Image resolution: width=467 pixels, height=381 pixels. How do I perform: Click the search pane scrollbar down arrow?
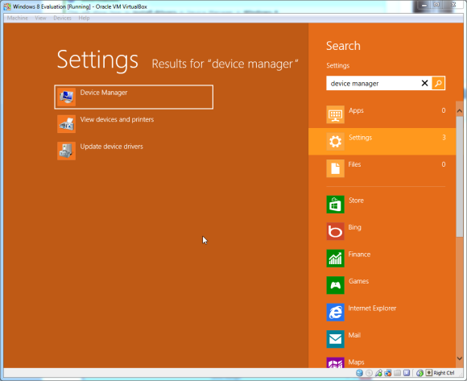460,358
